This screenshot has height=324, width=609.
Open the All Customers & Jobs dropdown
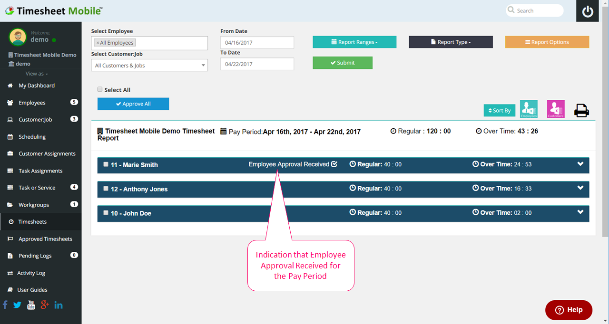(x=149, y=65)
